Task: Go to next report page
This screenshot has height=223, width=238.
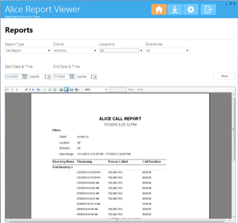Action: pos(33,89)
